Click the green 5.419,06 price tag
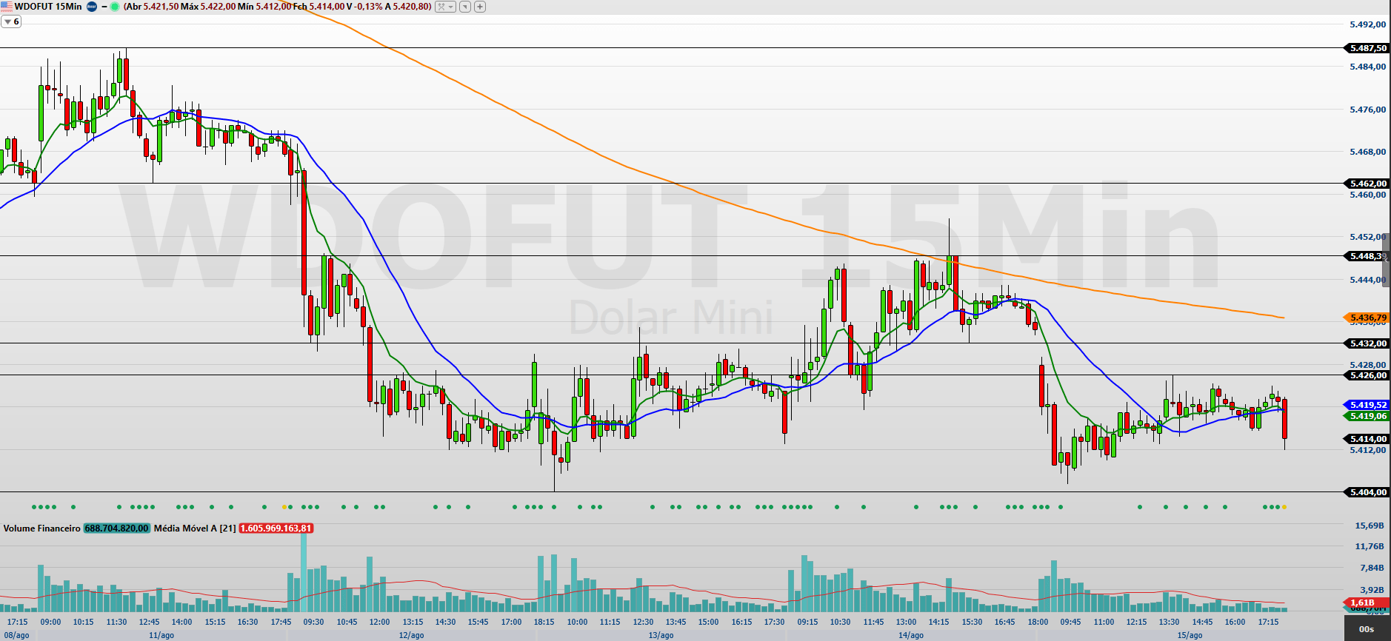The image size is (1391, 641). click(1367, 416)
